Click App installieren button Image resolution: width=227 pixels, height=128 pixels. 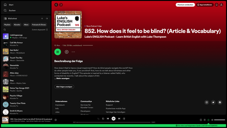(x=205, y=5)
